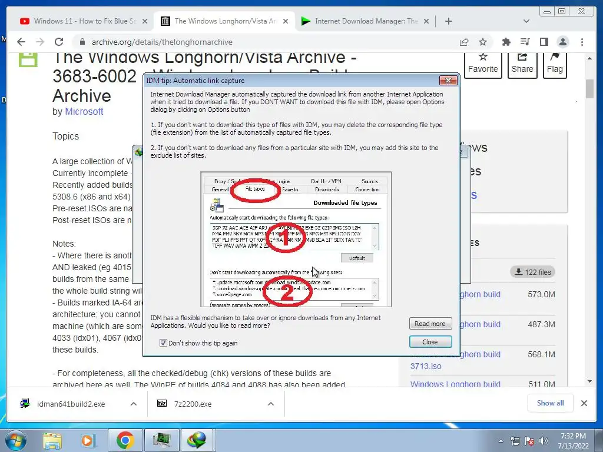Toggle Chrome side panel
603x452 pixels.
point(544,42)
